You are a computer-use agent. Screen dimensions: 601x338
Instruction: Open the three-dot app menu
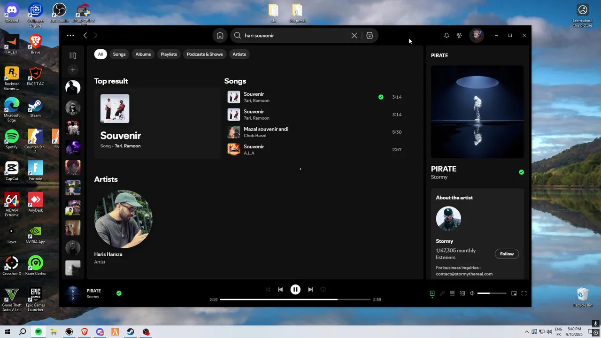[x=70, y=35]
